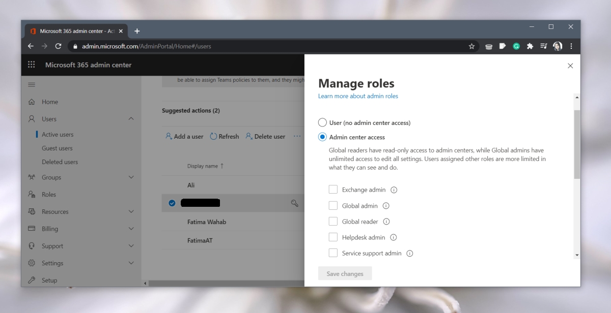611x313 pixels.
Task: Open the more actions ellipsis menu
Action: pos(297,137)
